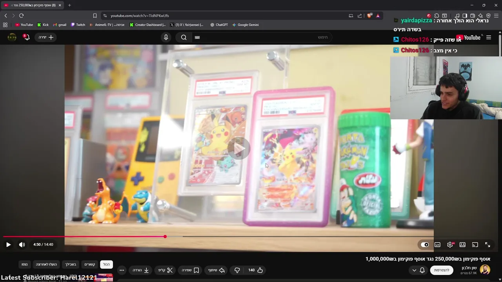Share the video via שיתוף button
This screenshot has width=502, height=282.
point(216,270)
